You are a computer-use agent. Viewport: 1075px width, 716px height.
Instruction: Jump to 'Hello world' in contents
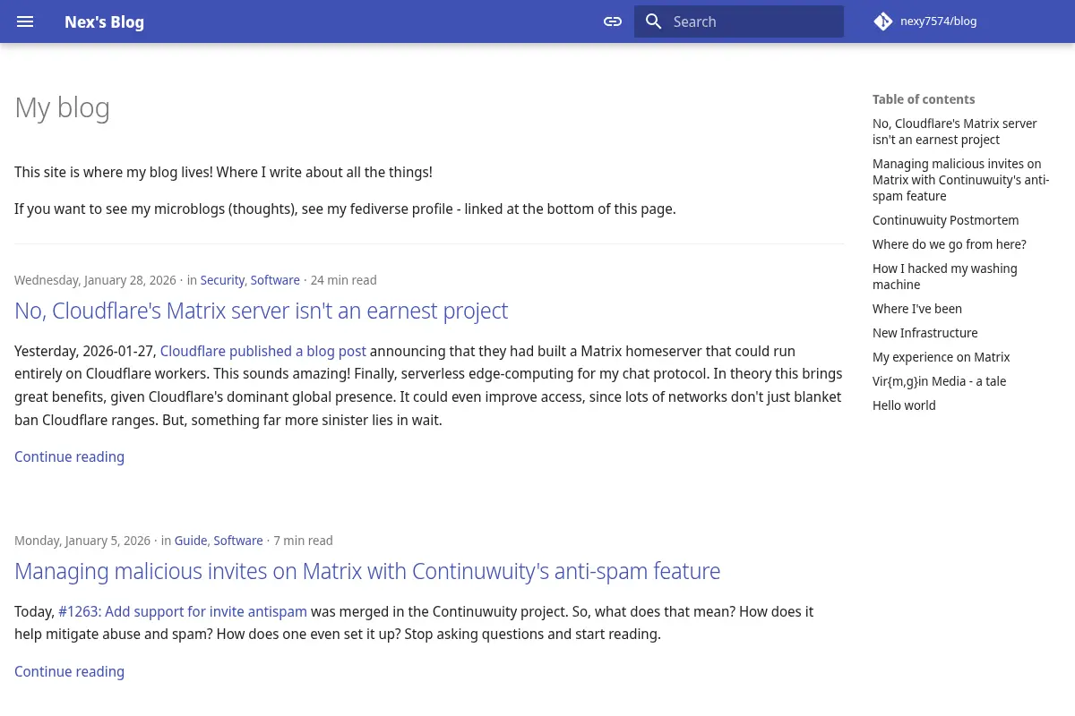tap(904, 405)
